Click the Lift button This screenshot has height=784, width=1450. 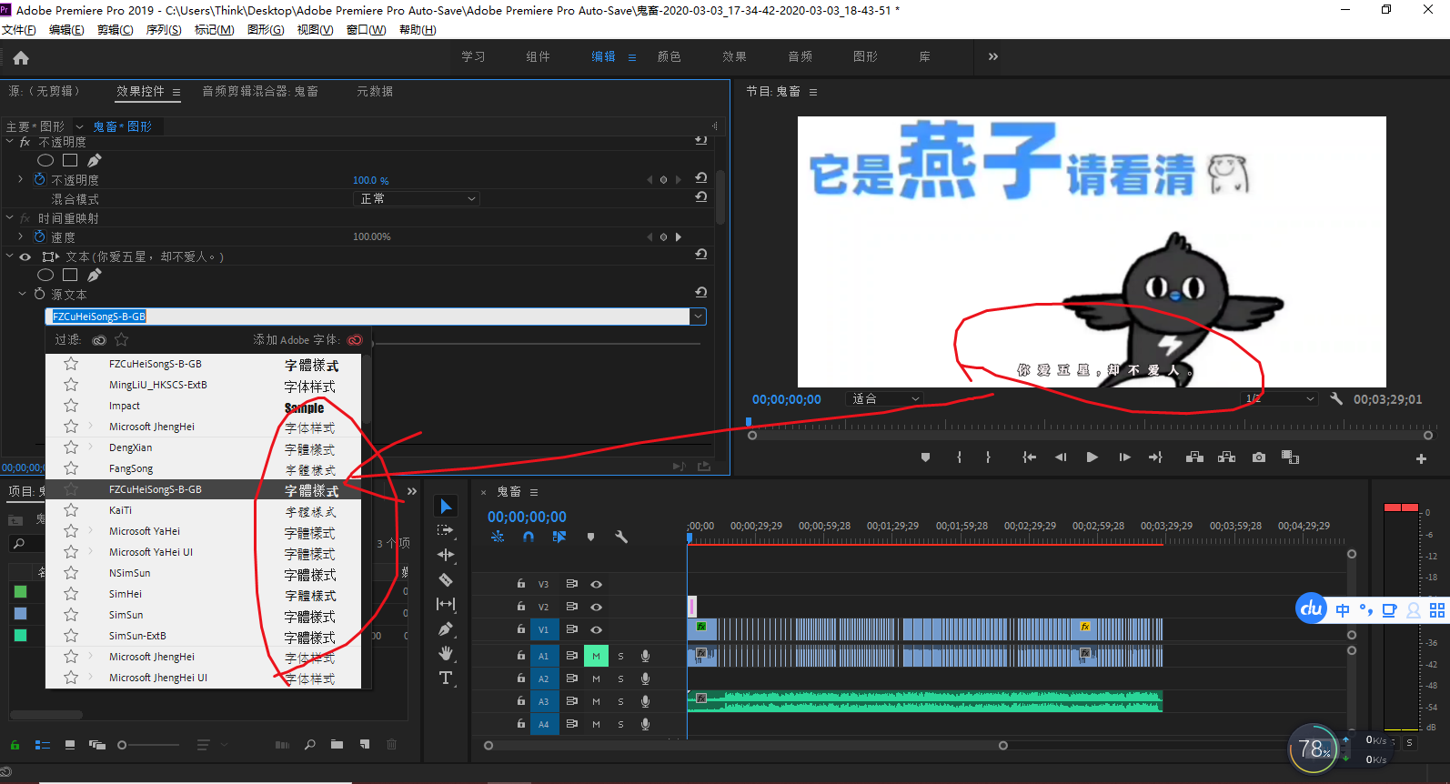click(x=1195, y=457)
